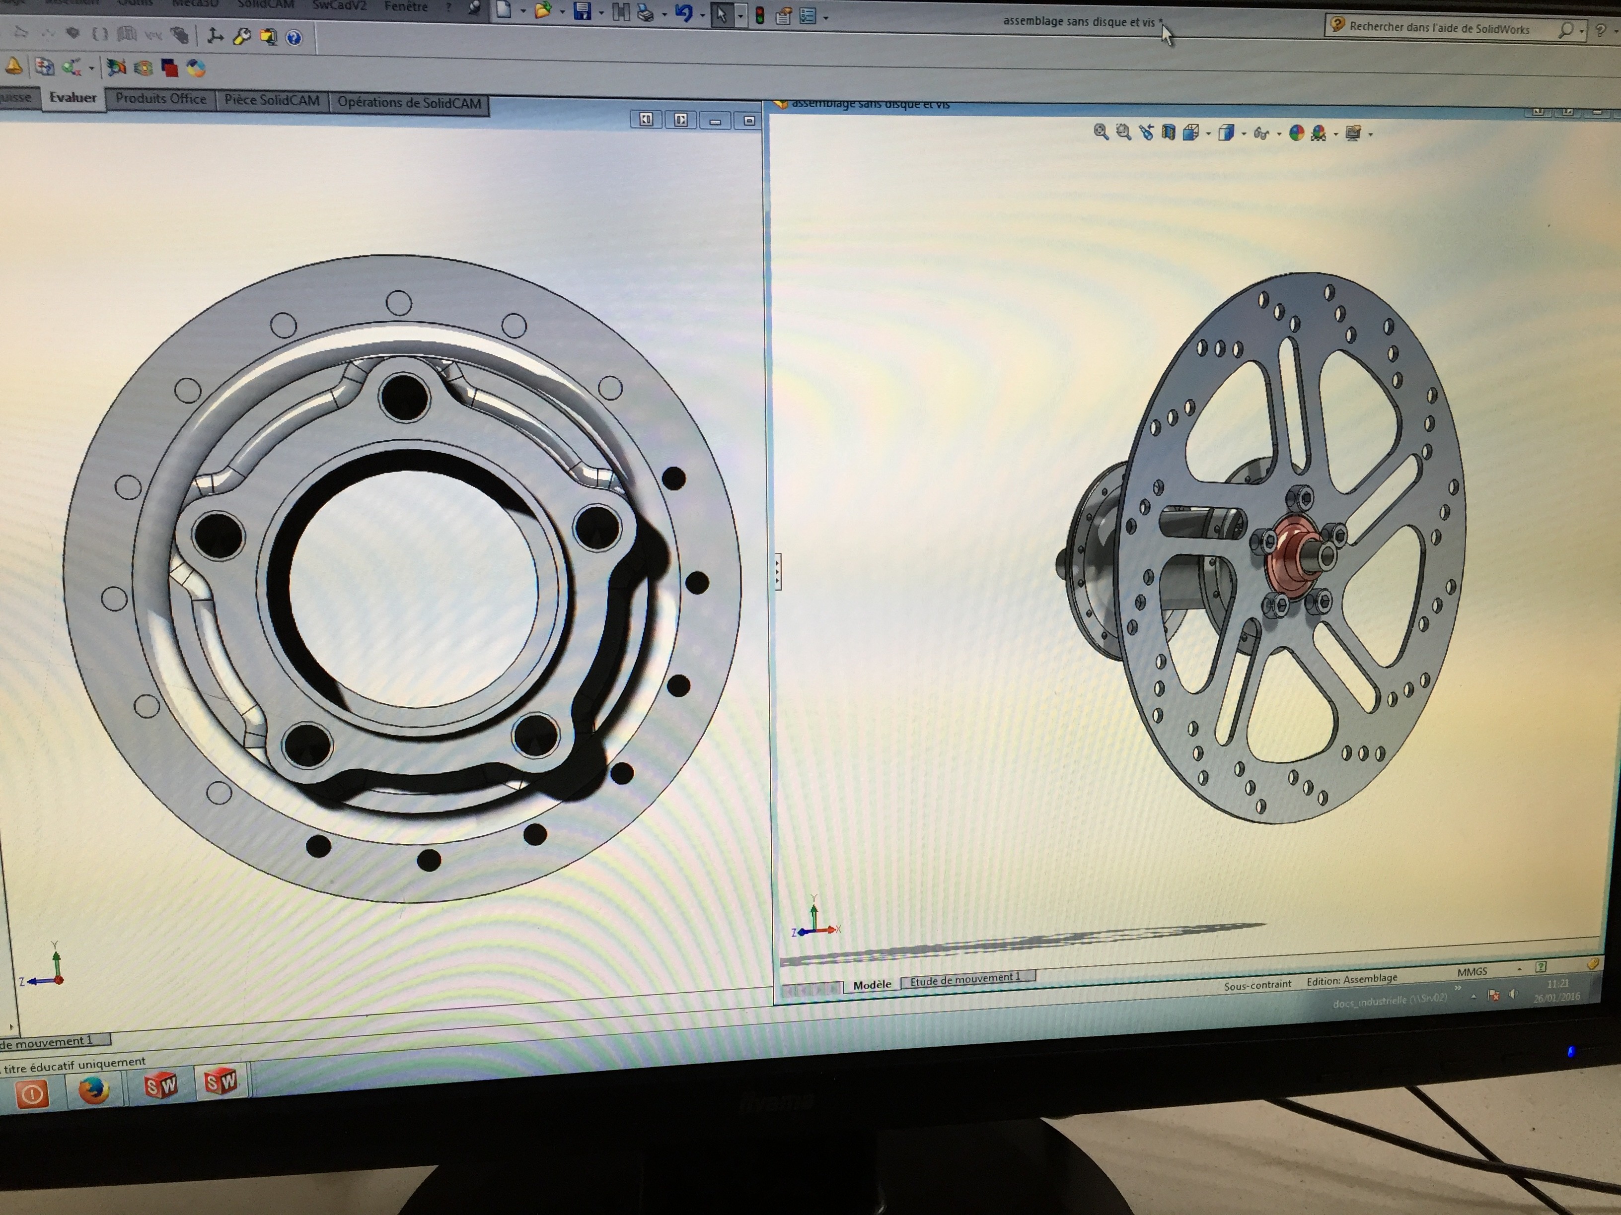Click Zoom to Area magnifier icon
The image size is (1621, 1215).
[1123, 133]
